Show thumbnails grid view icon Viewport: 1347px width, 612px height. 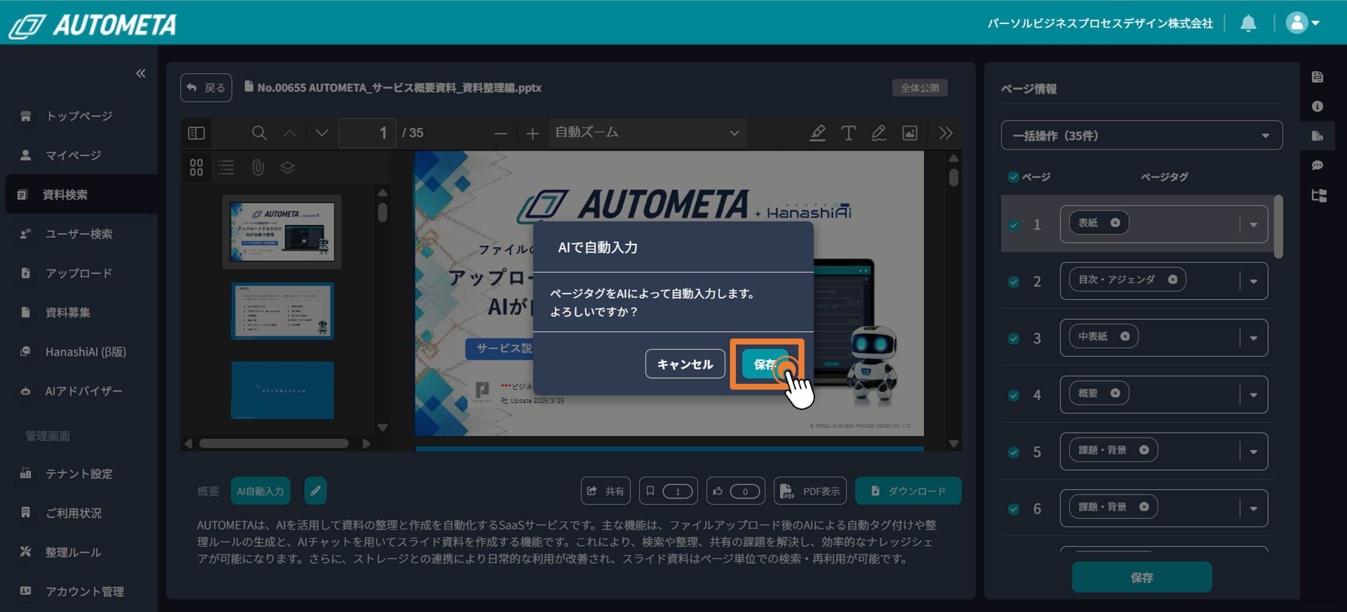(196, 167)
